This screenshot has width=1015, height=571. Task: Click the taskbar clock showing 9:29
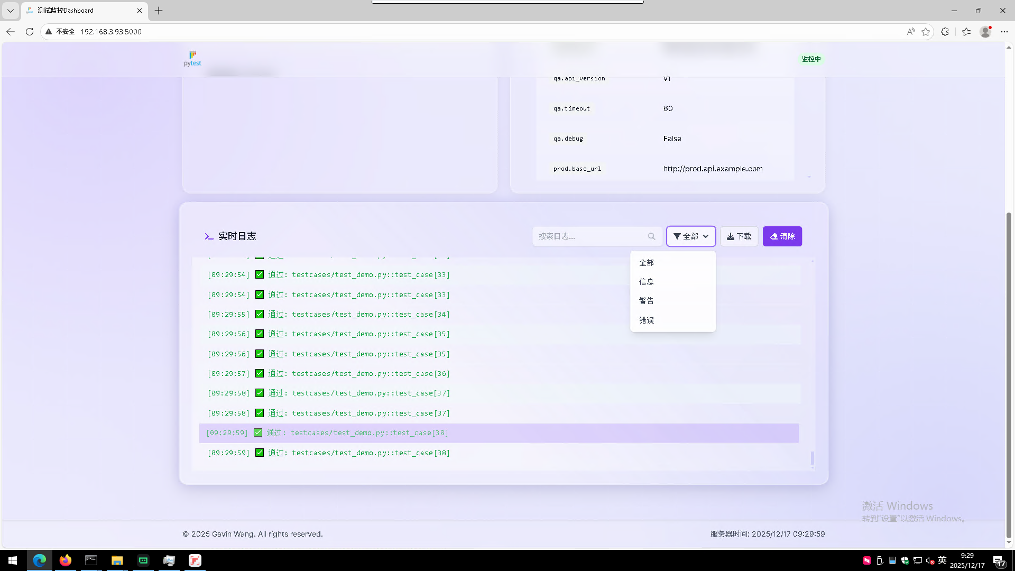click(x=967, y=560)
